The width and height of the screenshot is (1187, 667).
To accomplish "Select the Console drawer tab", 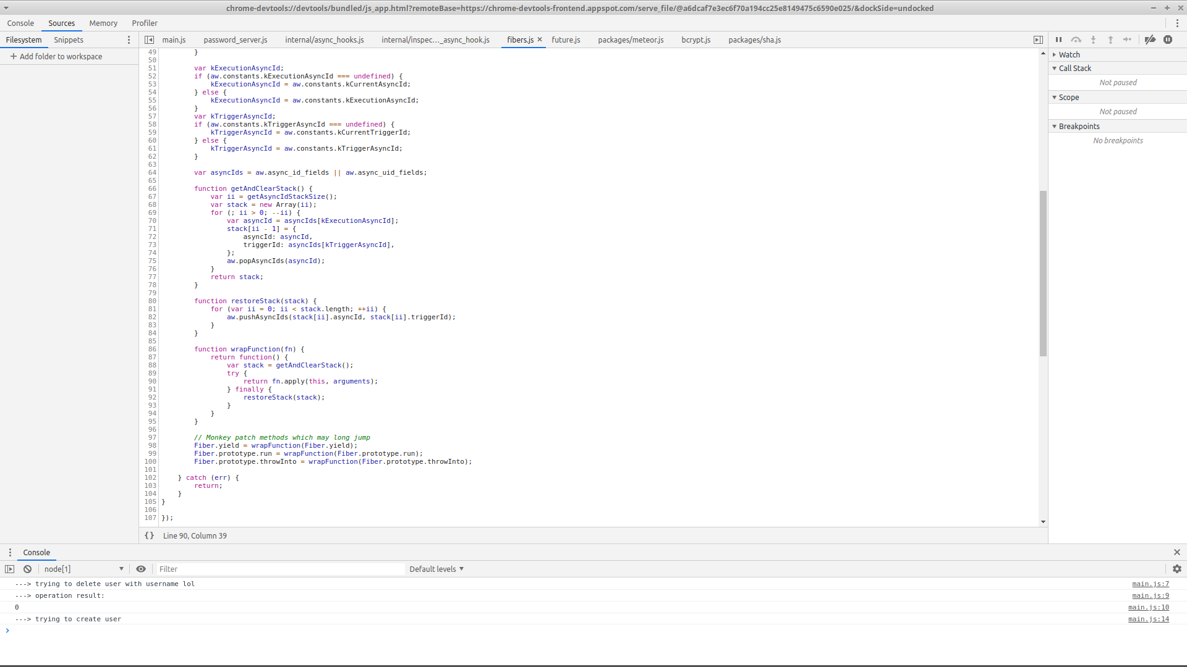I will pyautogui.click(x=36, y=552).
